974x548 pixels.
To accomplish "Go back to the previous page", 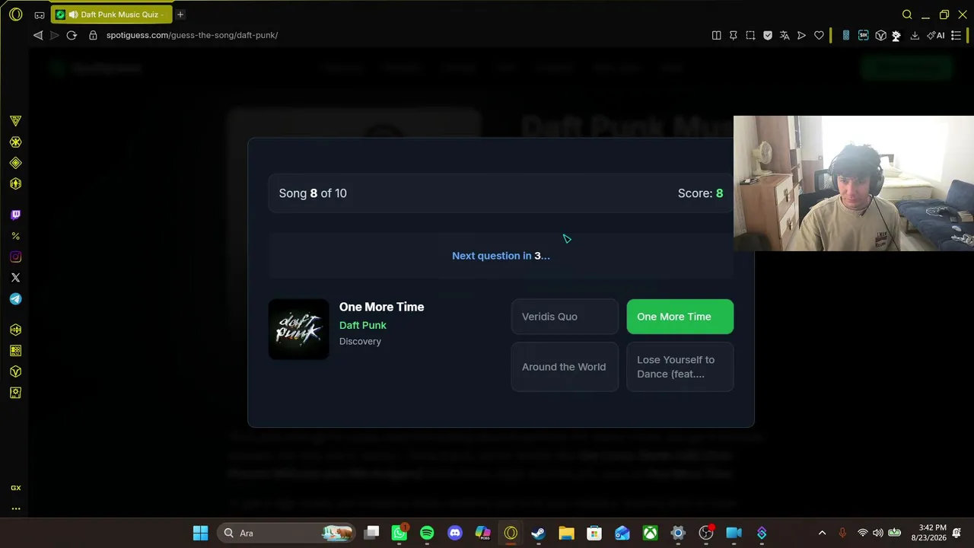I will [x=38, y=35].
